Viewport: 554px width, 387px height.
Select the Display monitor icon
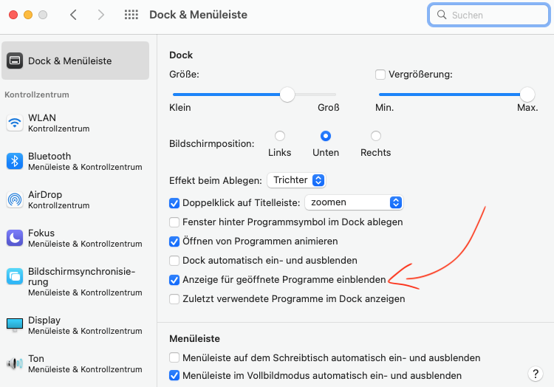pyautogui.click(x=15, y=325)
